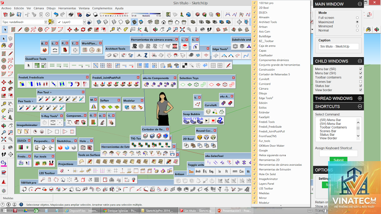The height and width of the screenshot is (214, 381).
Task: Click the green diamond icon in Selection Toys
Action: pos(190,85)
